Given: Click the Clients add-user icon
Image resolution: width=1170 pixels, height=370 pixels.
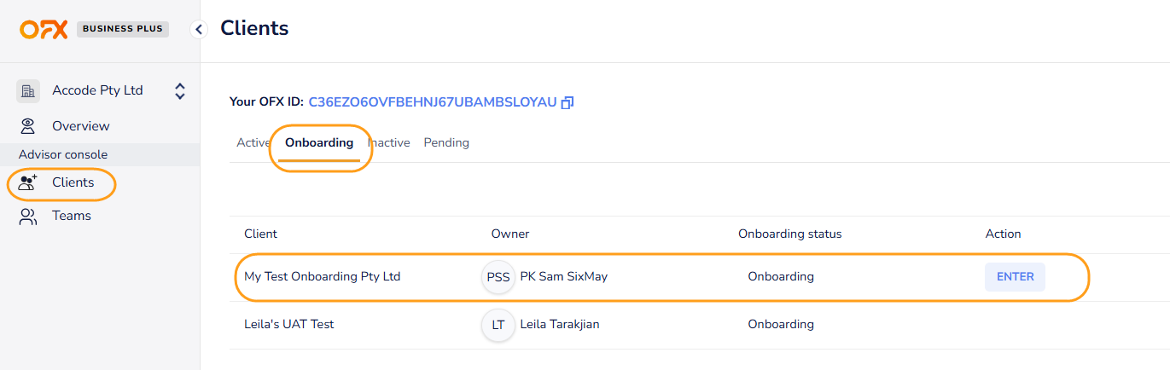Looking at the screenshot, I should [x=28, y=182].
